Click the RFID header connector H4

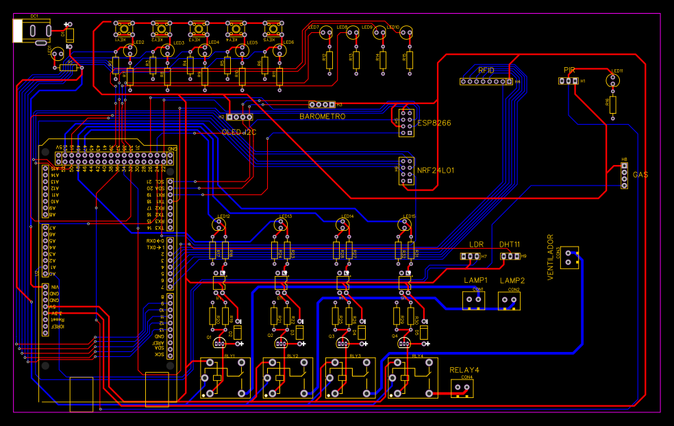486,82
